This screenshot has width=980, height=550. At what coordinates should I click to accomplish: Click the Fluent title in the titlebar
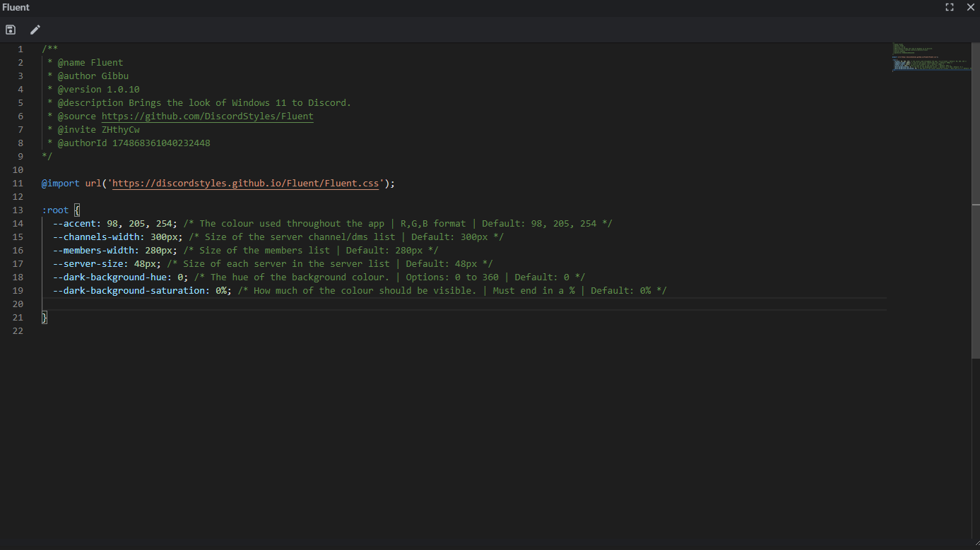tap(16, 7)
